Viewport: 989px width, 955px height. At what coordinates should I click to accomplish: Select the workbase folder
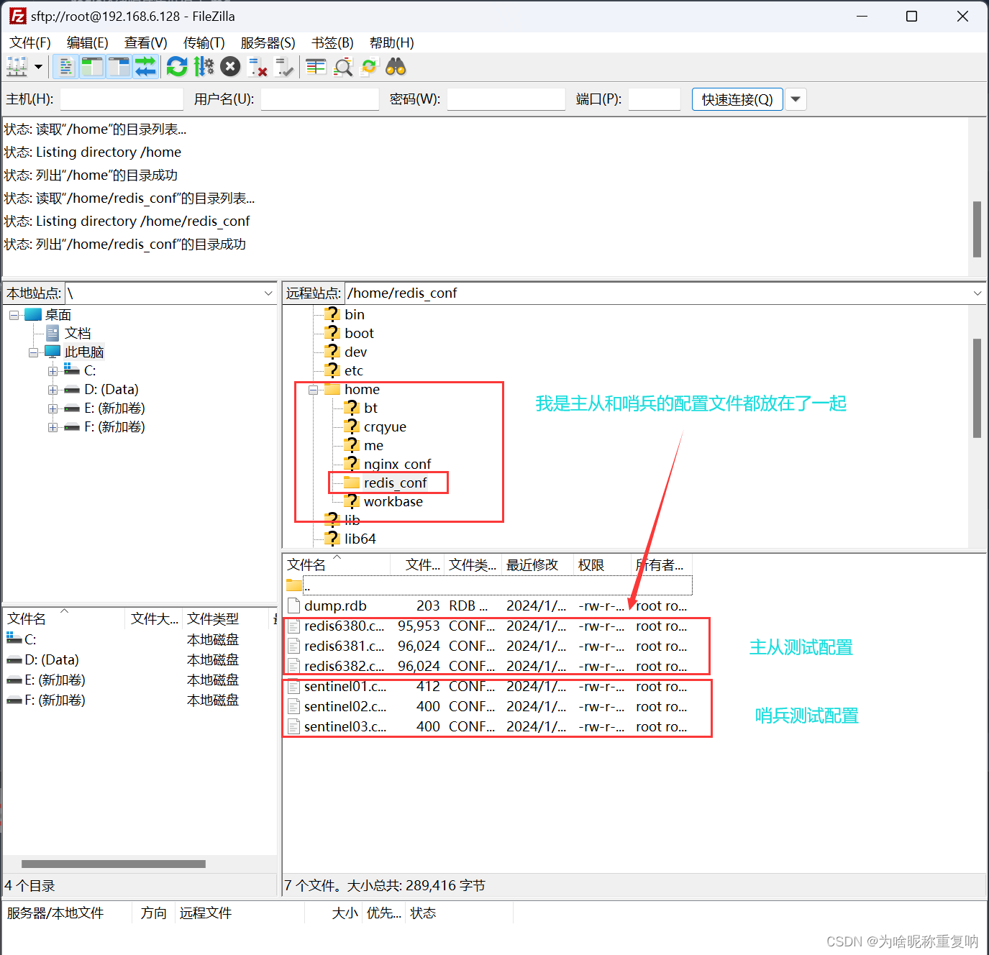pos(393,501)
